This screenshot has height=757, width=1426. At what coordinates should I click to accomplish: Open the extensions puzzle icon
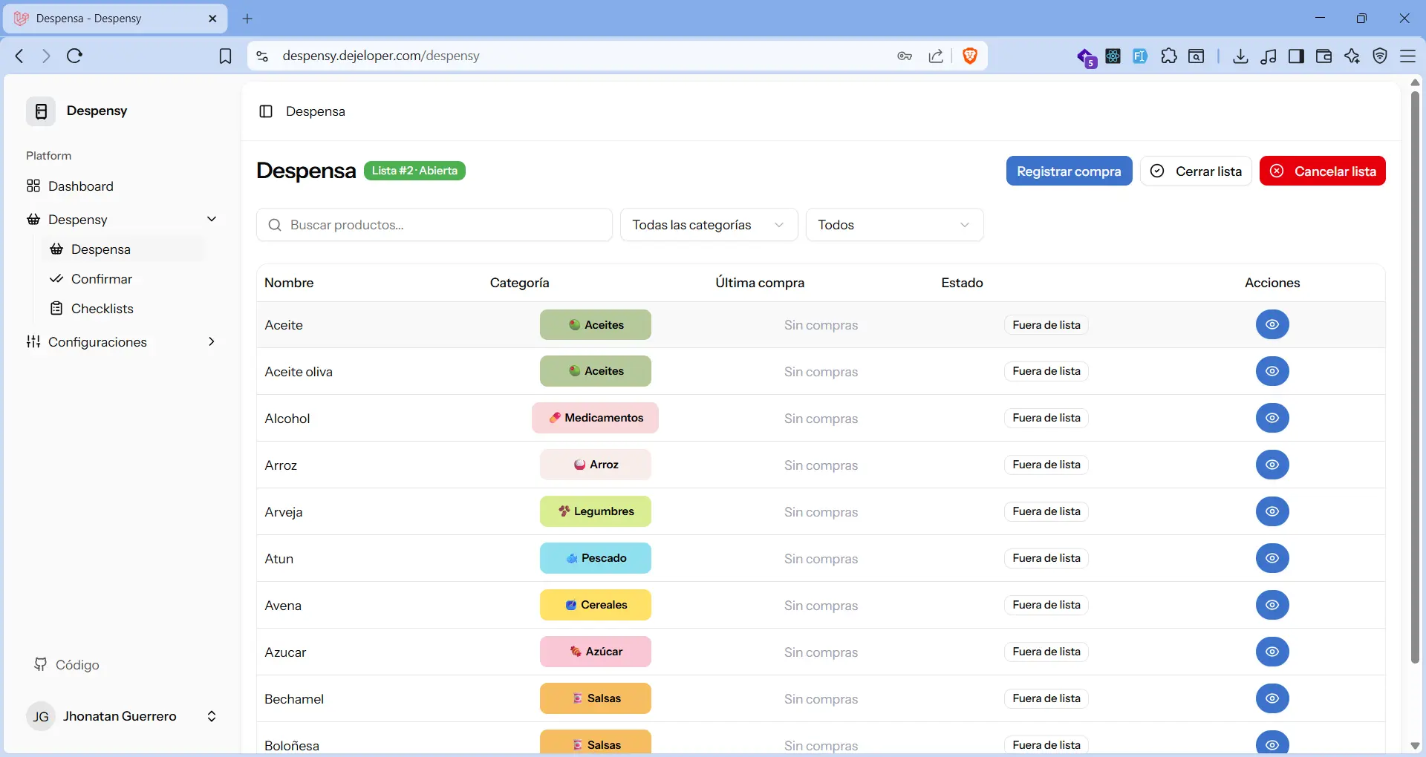(1168, 56)
